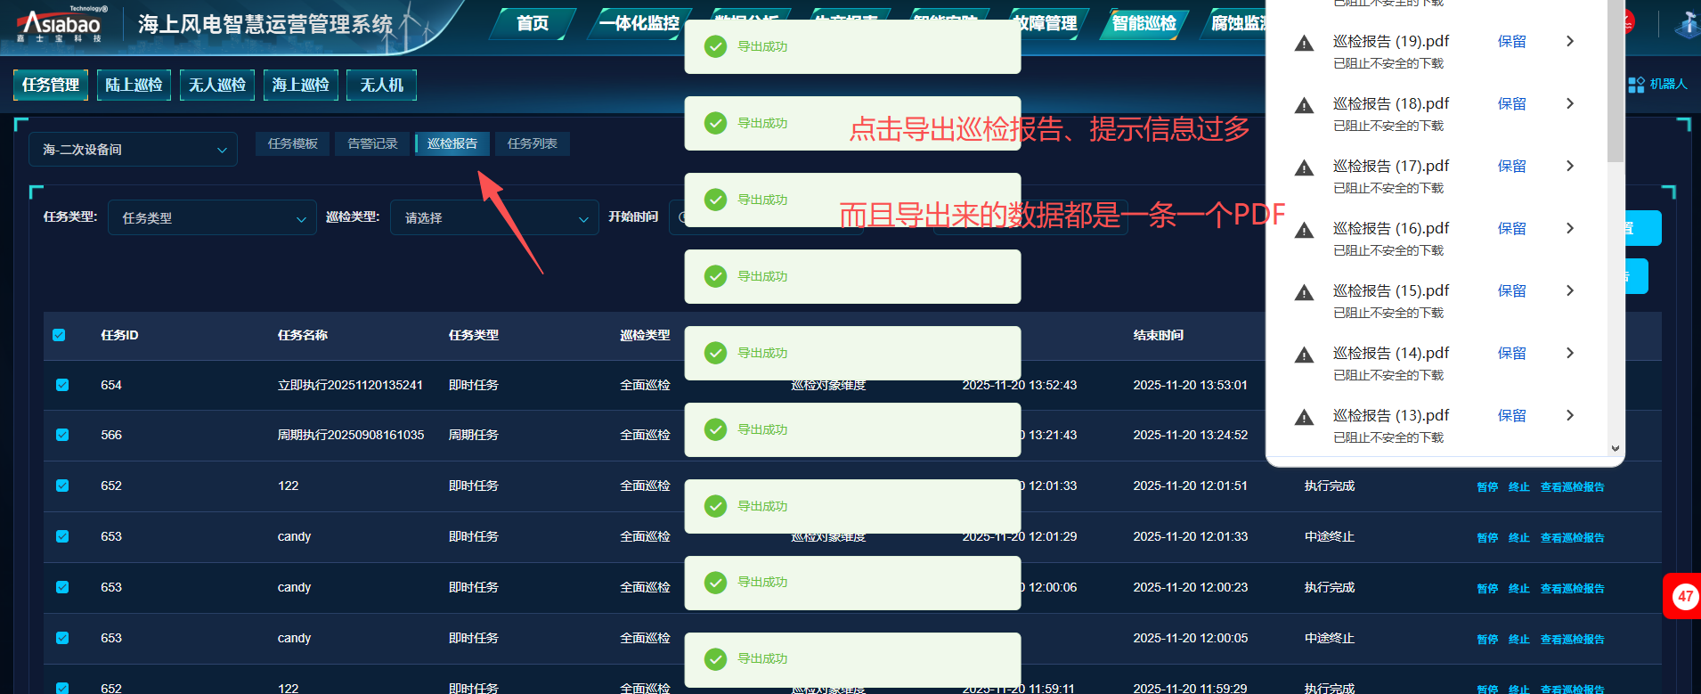Image resolution: width=1701 pixels, height=694 pixels.
Task: Click the Asiabao logo
Action: tap(61, 24)
